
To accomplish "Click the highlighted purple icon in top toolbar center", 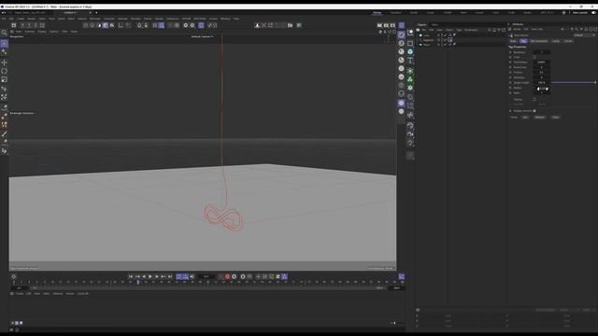I will click(201, 25).
